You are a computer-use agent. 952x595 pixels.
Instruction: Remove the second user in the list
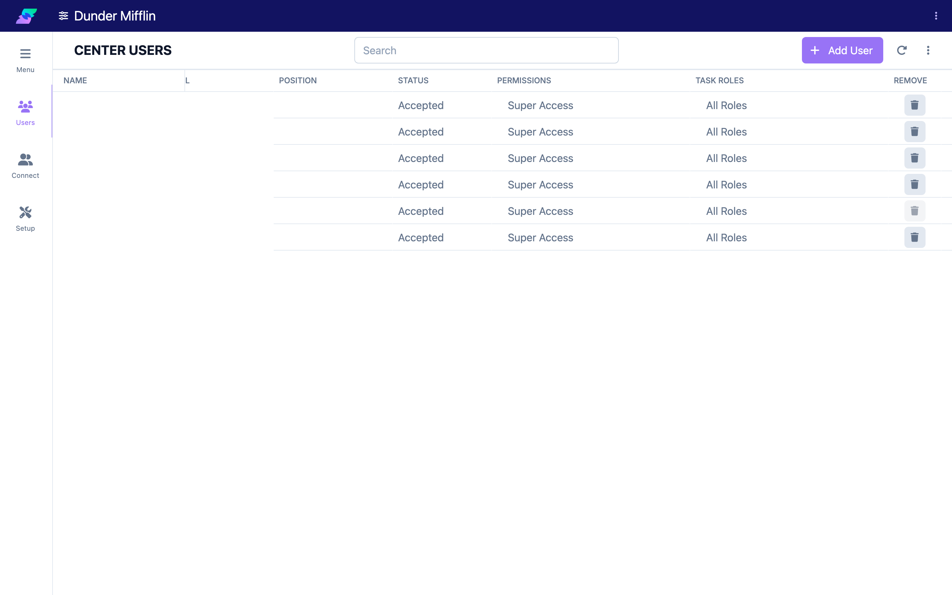click(915, 132)
